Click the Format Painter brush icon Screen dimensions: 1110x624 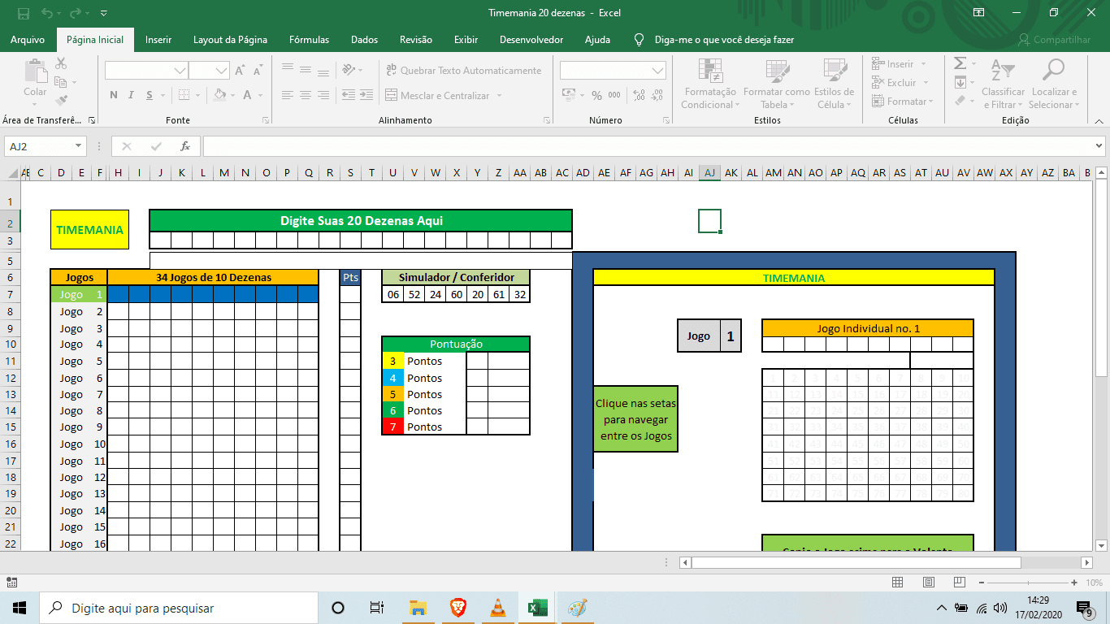click(61, 101)
